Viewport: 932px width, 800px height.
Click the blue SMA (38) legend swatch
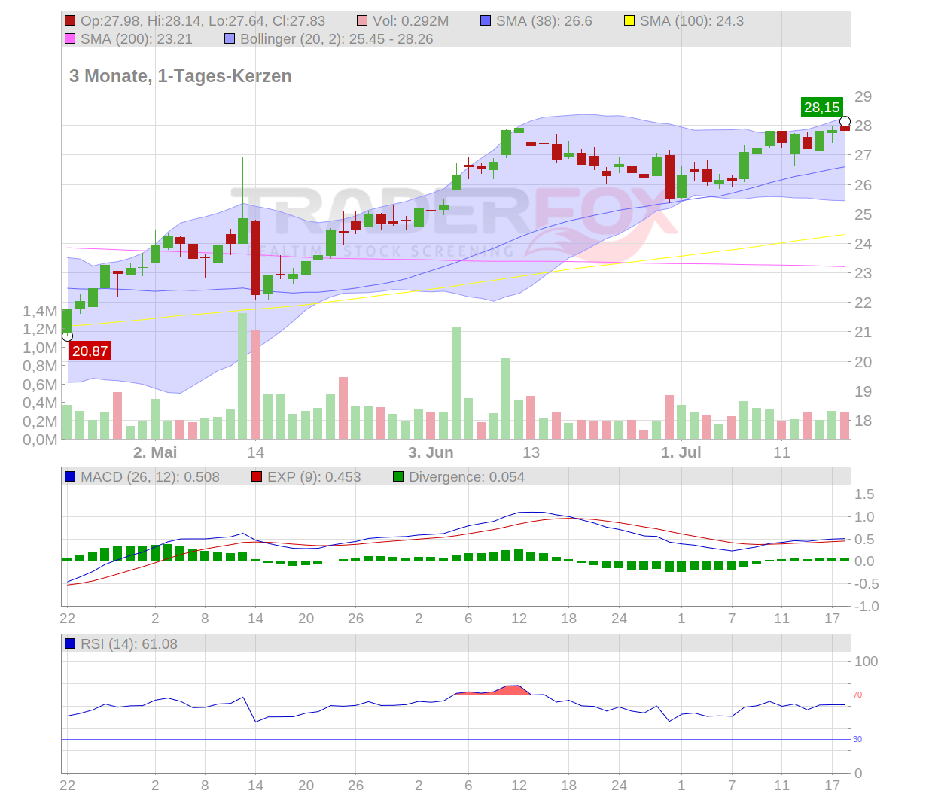486,21
